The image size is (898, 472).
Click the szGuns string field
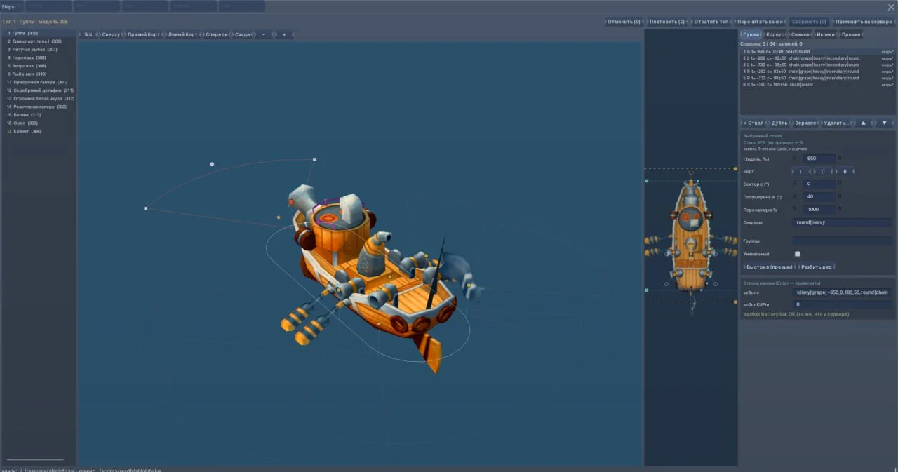click(x=843, y=292)
